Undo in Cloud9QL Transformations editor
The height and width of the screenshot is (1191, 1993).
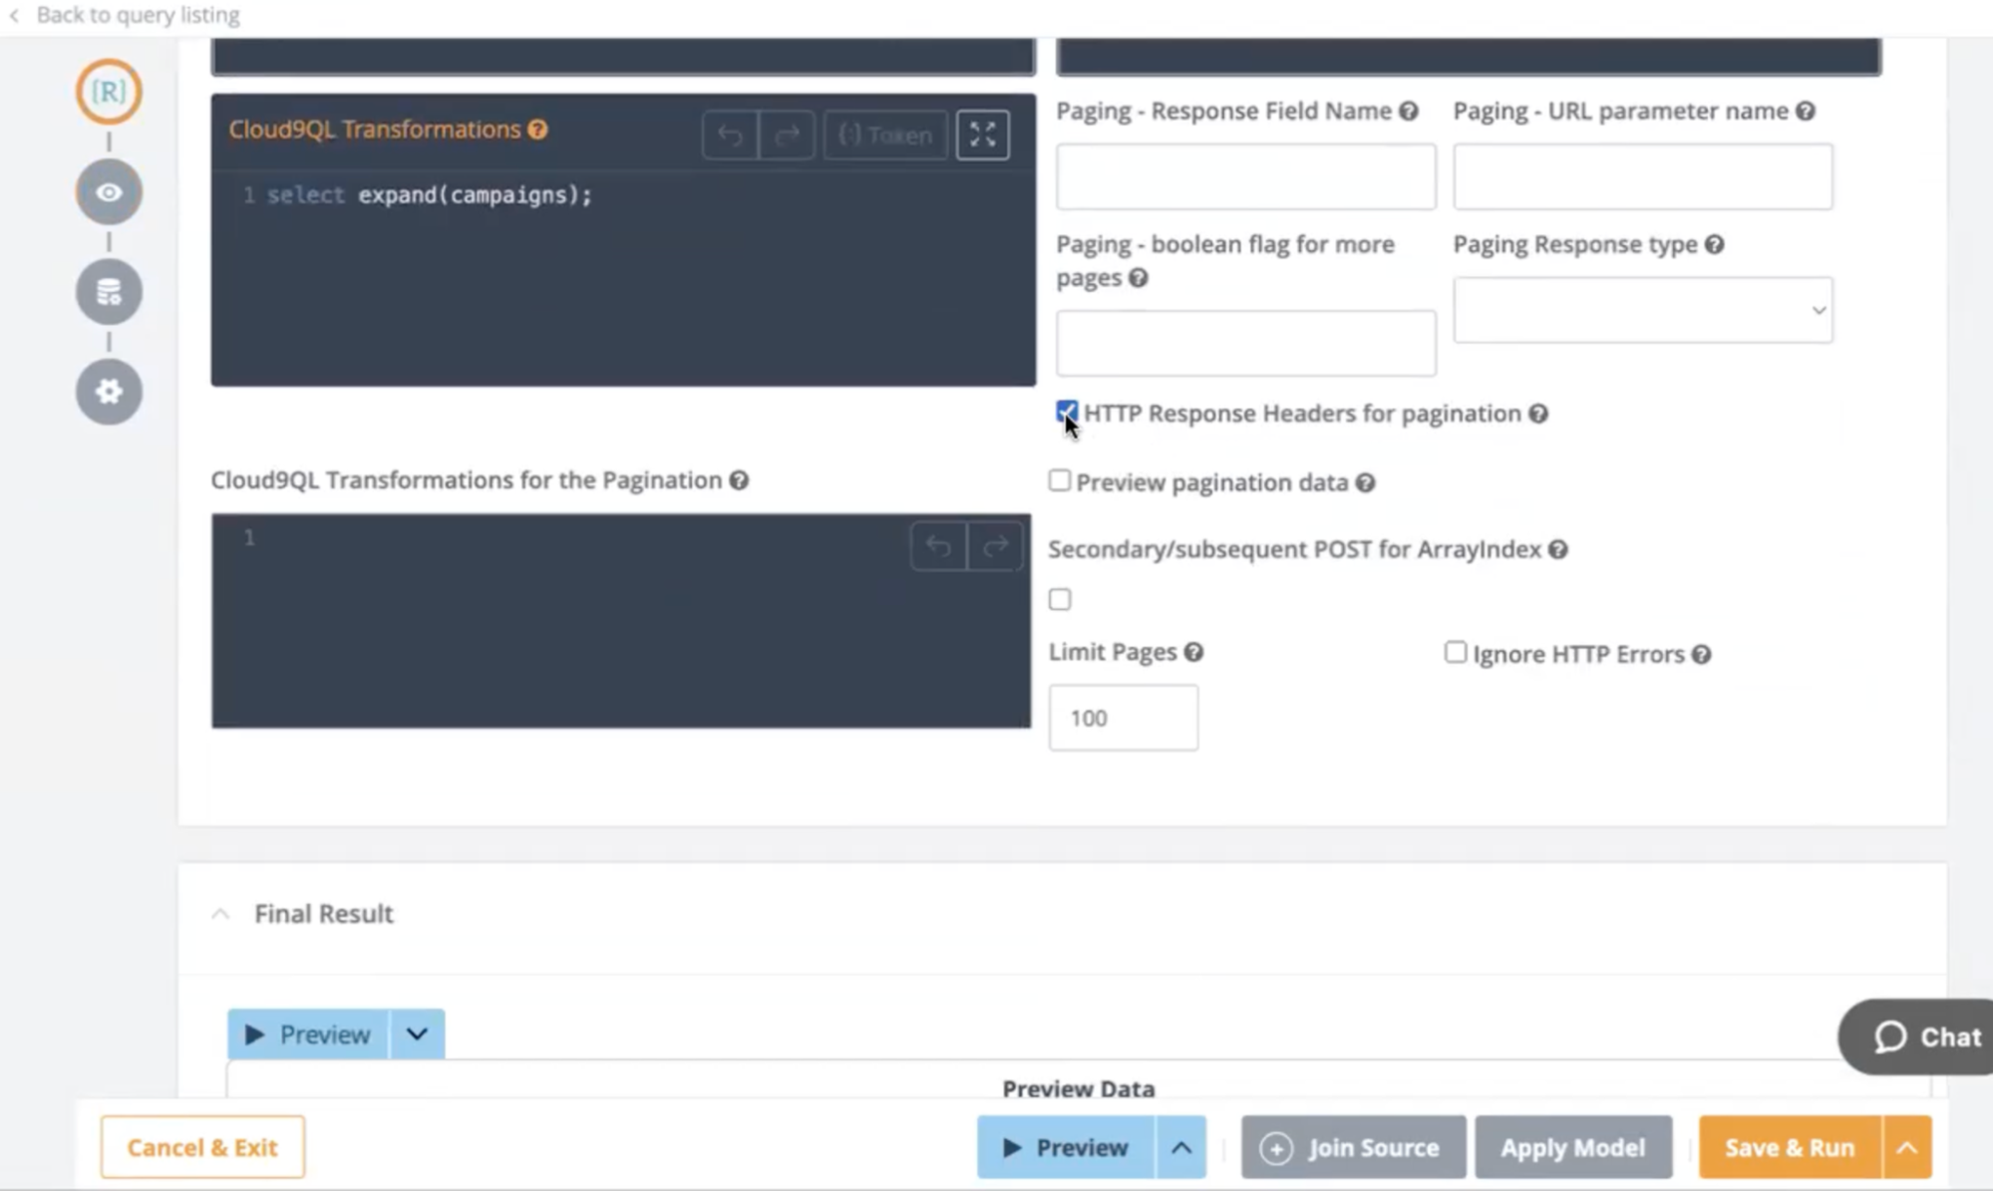[730, 135]
